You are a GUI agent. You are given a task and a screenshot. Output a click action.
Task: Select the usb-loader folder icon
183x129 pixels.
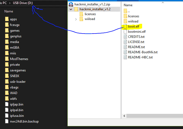[7, 81]
